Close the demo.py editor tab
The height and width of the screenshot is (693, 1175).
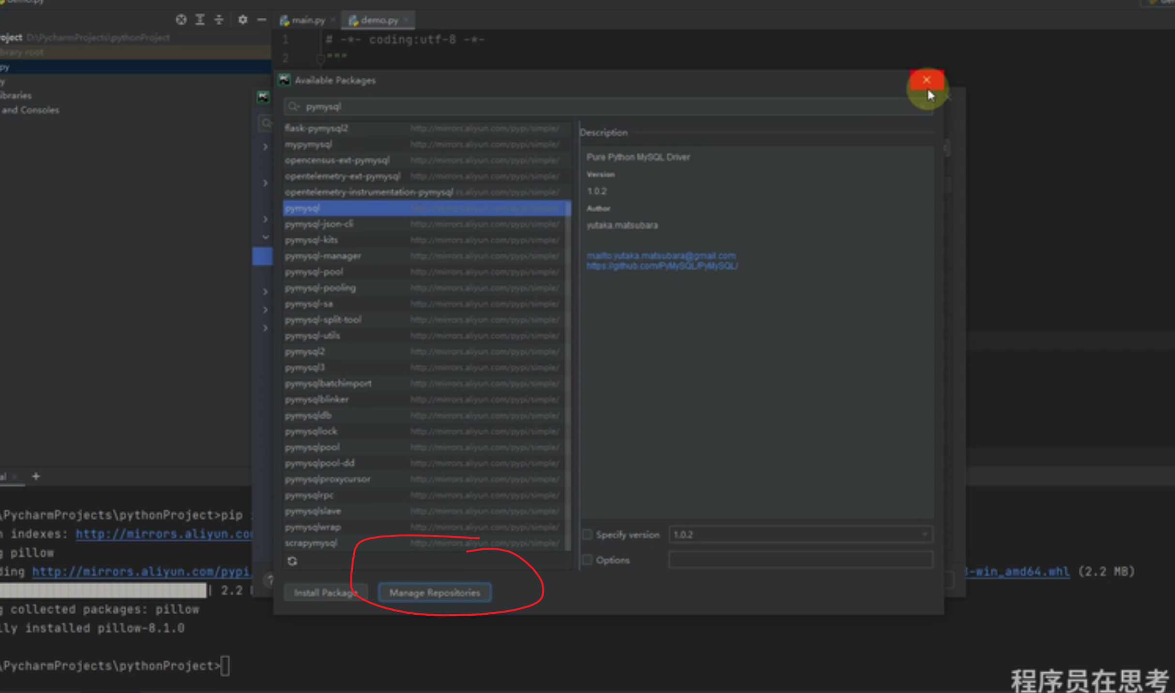(407, 20)
